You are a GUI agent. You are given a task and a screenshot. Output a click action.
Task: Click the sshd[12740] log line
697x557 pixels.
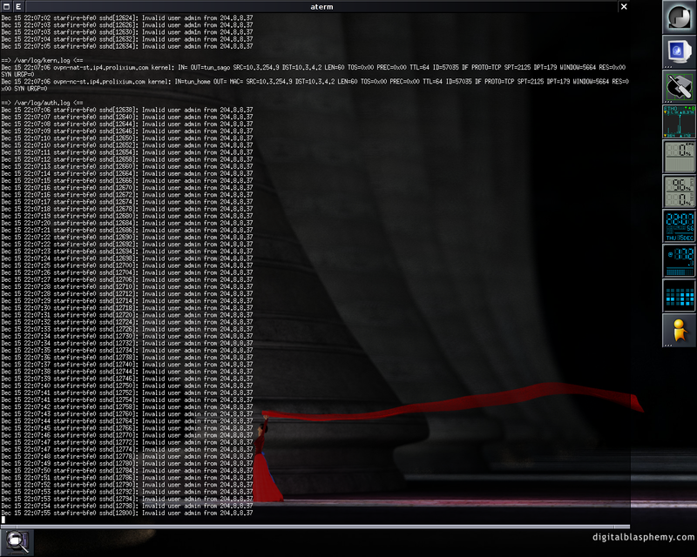127,365
